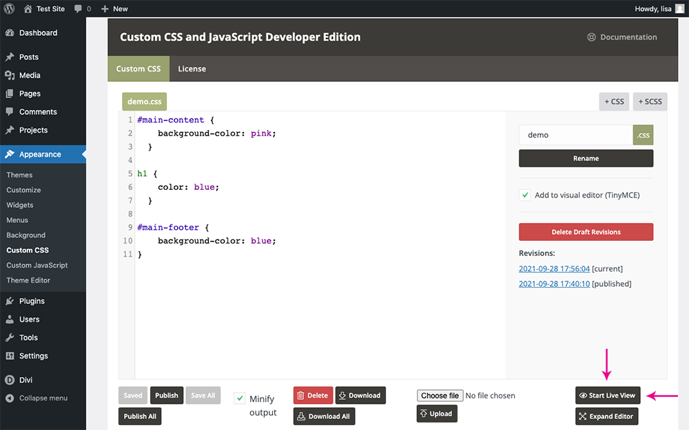Image resolution: width=689 pixels, height=430 pixels.
Task: Open Theme Editor submenu item
Action: pos(28,281)
